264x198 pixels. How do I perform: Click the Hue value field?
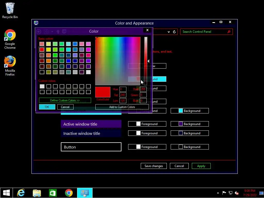[123, 89]
